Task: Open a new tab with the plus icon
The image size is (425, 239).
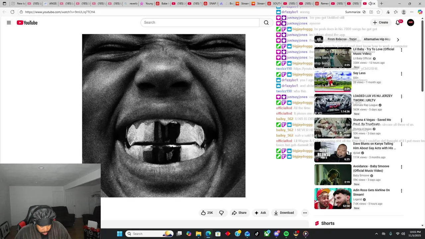Action: tap(381, 4)
